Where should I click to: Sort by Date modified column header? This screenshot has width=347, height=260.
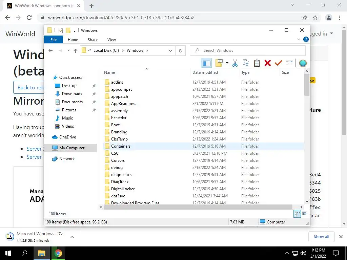215,72
